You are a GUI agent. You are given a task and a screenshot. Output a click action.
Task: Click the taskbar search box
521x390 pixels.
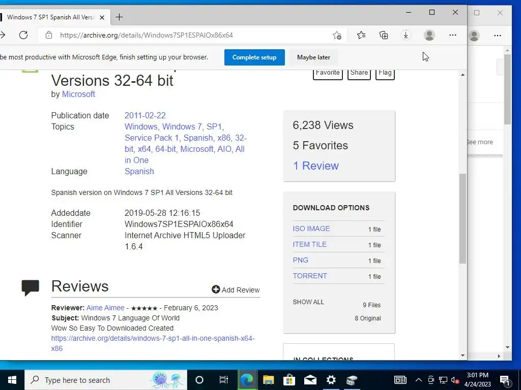106,380
